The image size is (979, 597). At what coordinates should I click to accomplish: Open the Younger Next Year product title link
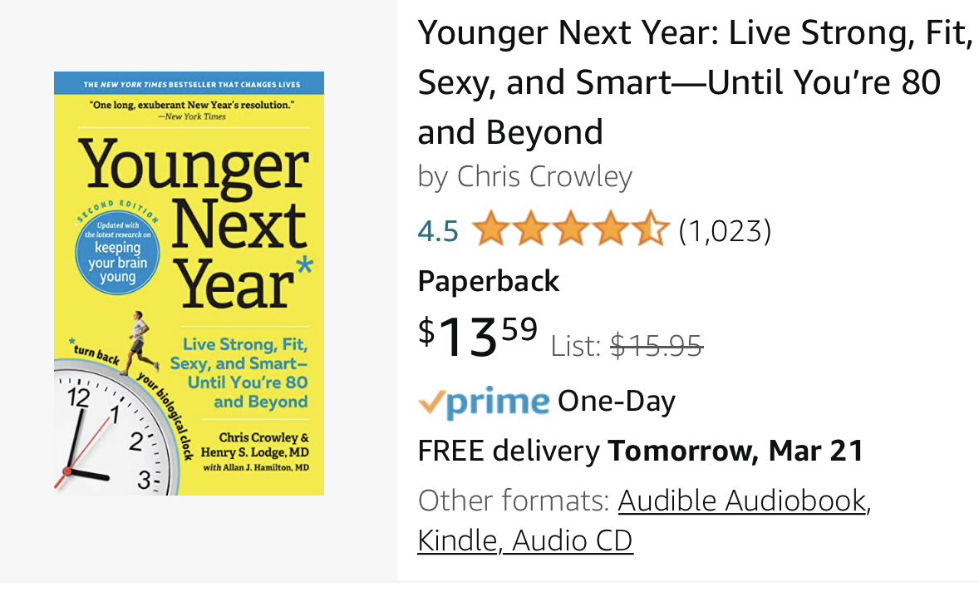pyautogui.click(x=696, y=82)
